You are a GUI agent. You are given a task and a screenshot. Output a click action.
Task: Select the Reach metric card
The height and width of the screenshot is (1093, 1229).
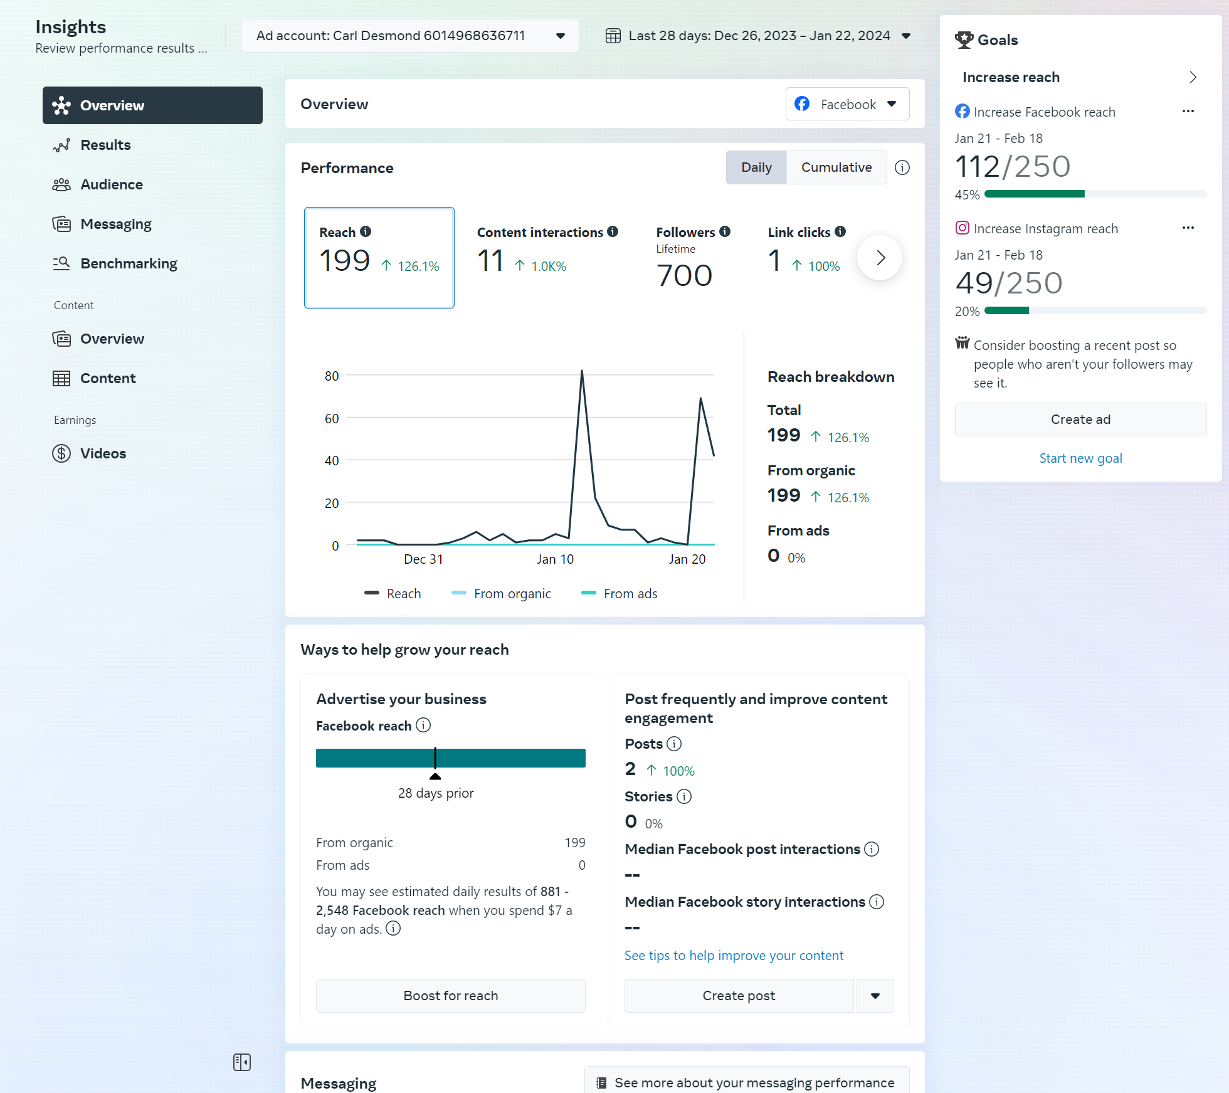tap(379, 258)
